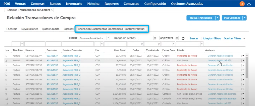The width and height of the screenshot is (255, 106).
Task: Click the download icon in top bar
Action: click(249, 4)
